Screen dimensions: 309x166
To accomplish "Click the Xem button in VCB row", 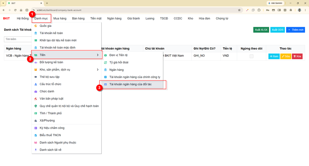I will 274,56.
